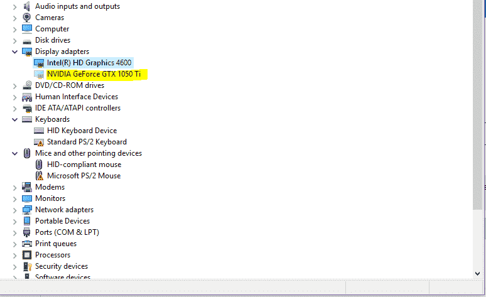
Task: Select NVIDIA GeForce GTX 1050 Ti label
Action: (94, 74)
